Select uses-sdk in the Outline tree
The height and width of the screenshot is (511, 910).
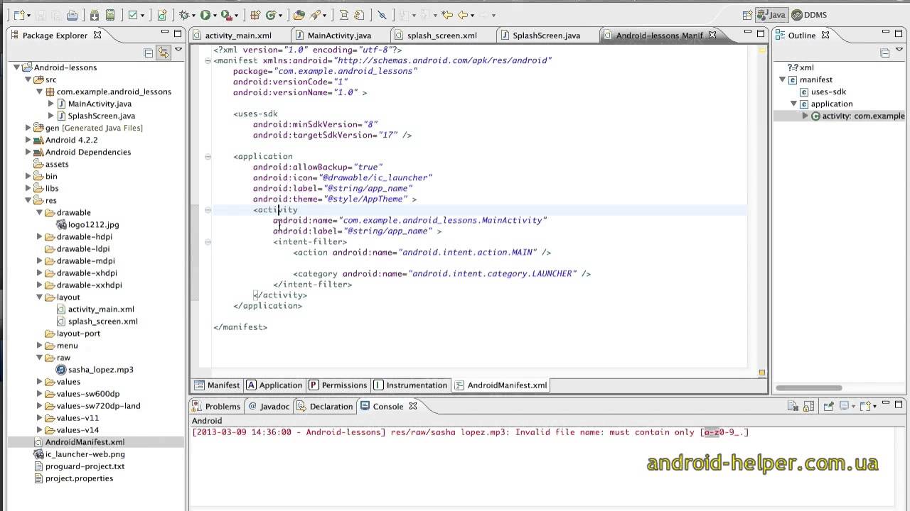pyautogui.click(x=828, y=92)
